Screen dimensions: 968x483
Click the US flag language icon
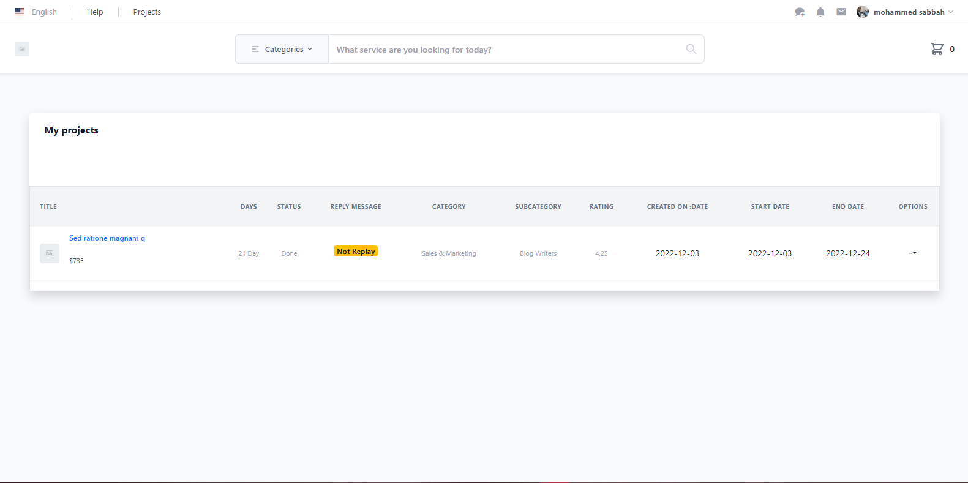(x=20, y=12)
